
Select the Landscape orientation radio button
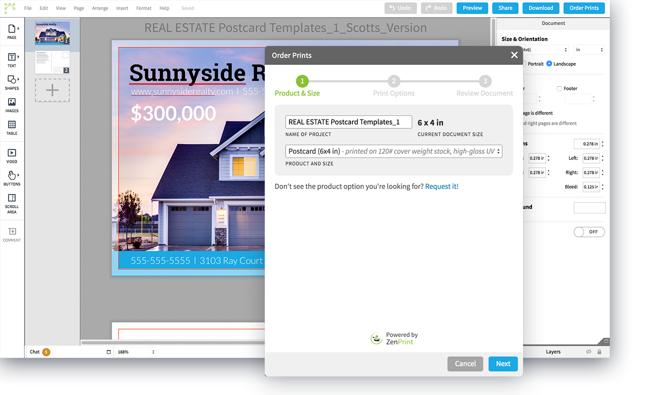click(549, 64)
